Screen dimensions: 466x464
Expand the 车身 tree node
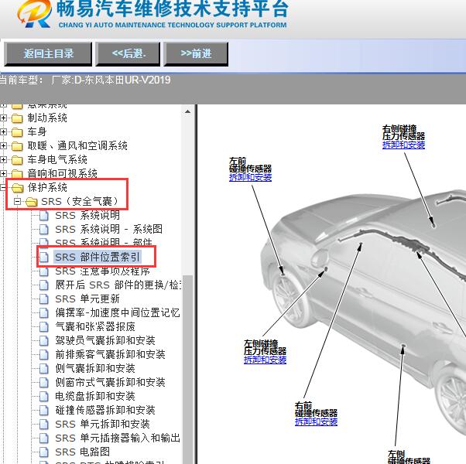pos(3,131)
